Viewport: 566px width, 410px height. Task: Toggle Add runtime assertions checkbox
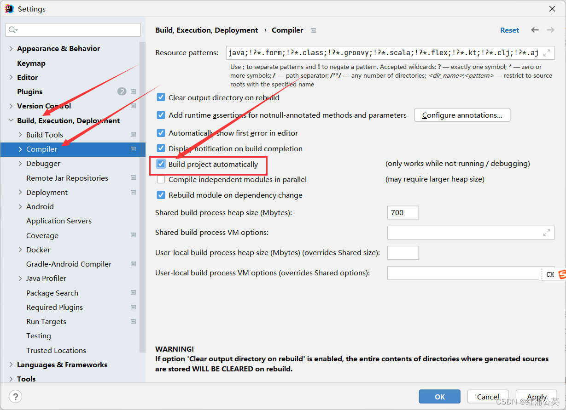(x=161, y=115)
